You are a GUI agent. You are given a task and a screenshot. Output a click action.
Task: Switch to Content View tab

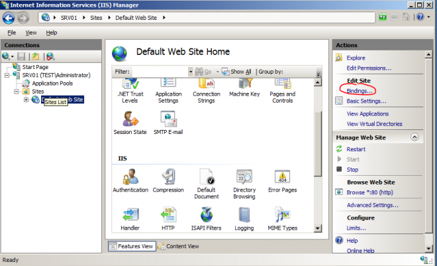[178, 246]
